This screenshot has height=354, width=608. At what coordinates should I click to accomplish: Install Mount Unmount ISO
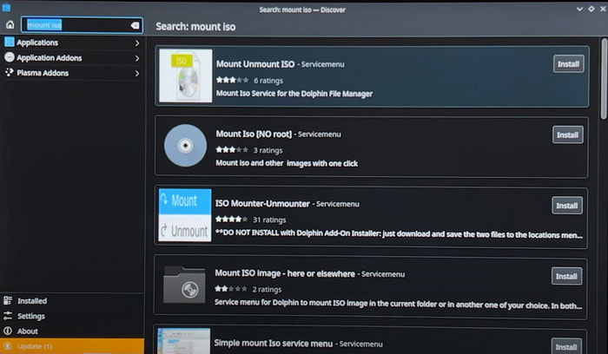pos(568,64)
